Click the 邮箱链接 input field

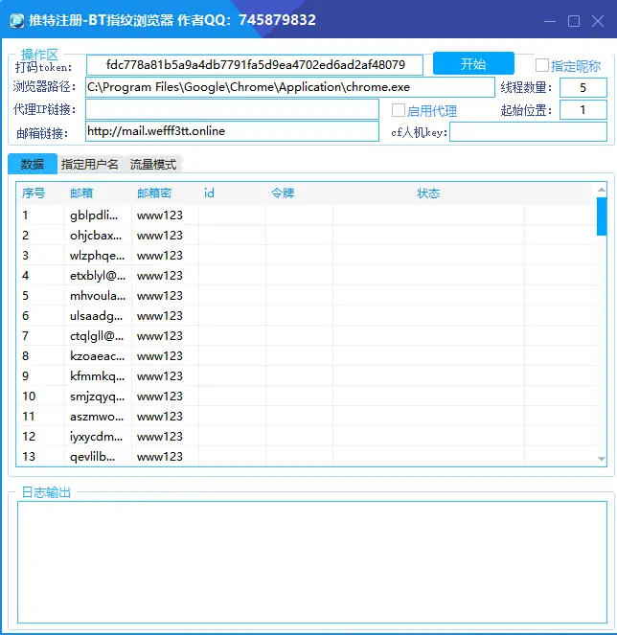(x=232, y=131)
